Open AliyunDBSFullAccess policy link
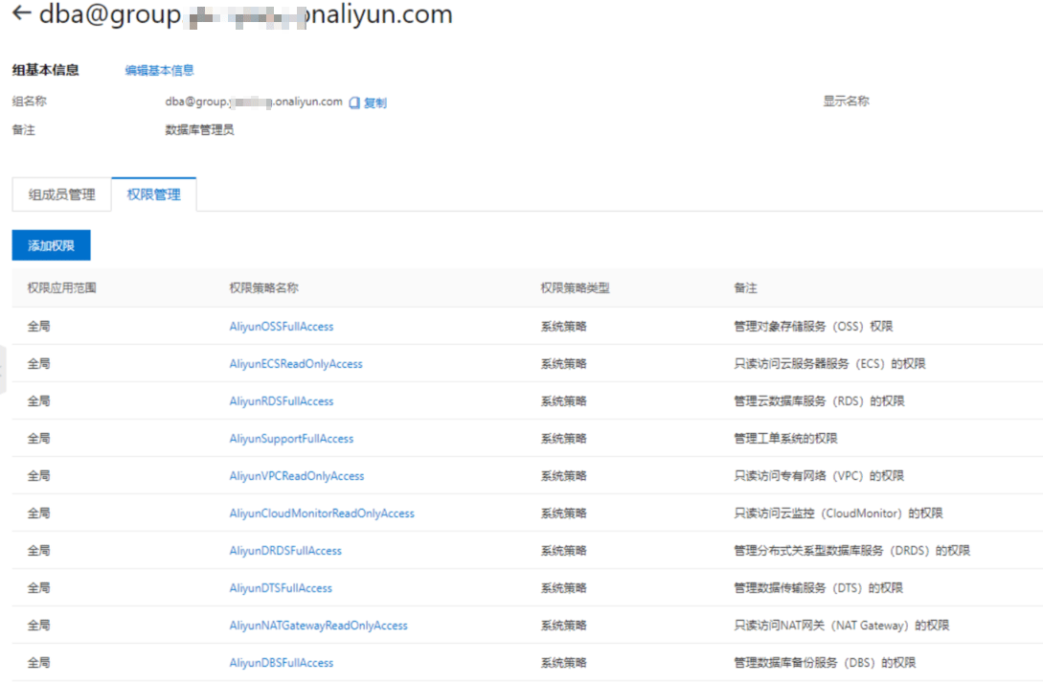The width and height of the screenshot is (1043, 685). [x=282, y=662]
